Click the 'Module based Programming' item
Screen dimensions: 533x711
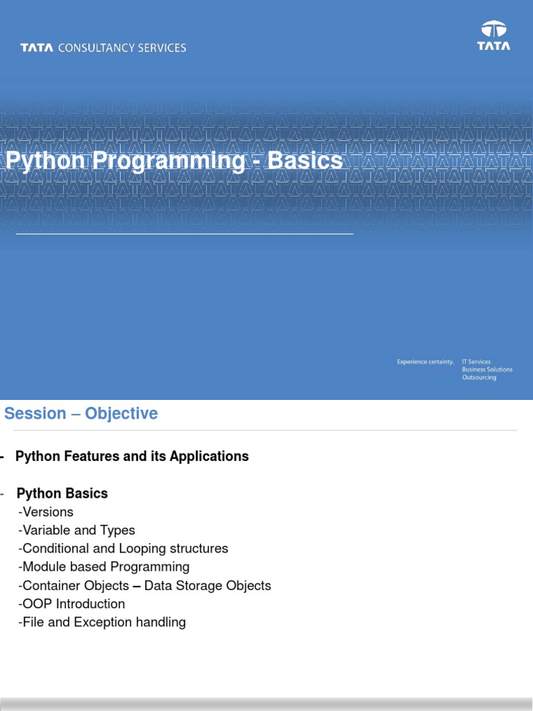pos(103,567)
